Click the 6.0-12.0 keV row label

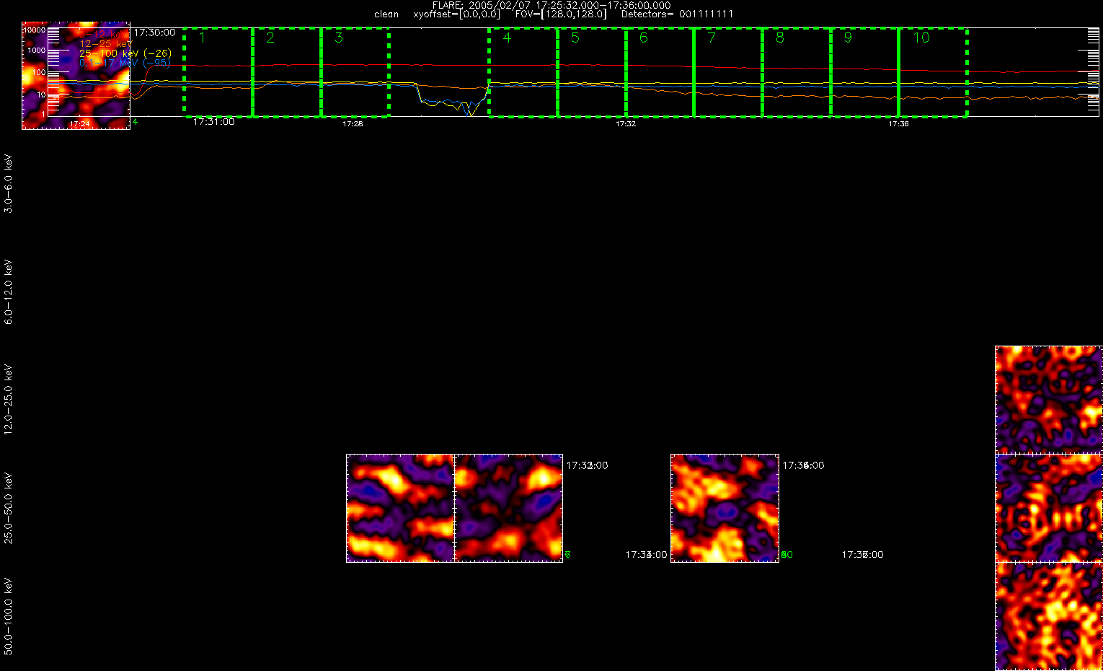(x=9, y=291)
